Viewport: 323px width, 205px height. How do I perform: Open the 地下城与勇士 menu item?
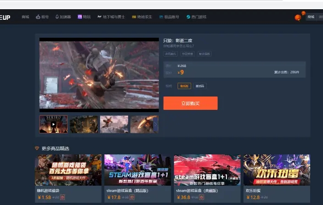(114, 17)
